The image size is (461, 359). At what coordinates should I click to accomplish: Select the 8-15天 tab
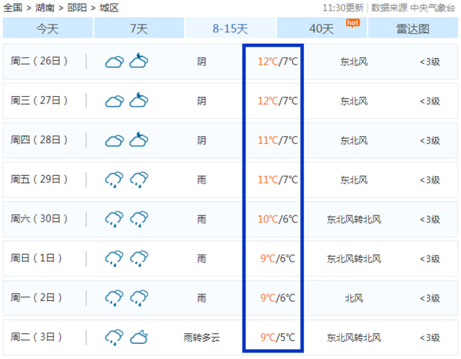230,28
